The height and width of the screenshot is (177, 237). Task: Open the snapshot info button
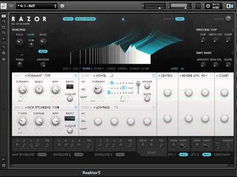[62, 6]
